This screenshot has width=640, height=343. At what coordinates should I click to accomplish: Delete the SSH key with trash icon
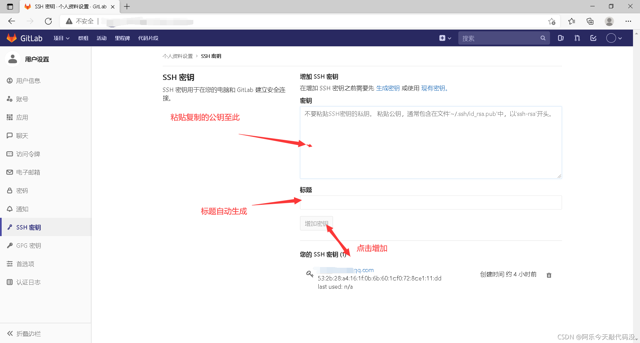[549, 275]
